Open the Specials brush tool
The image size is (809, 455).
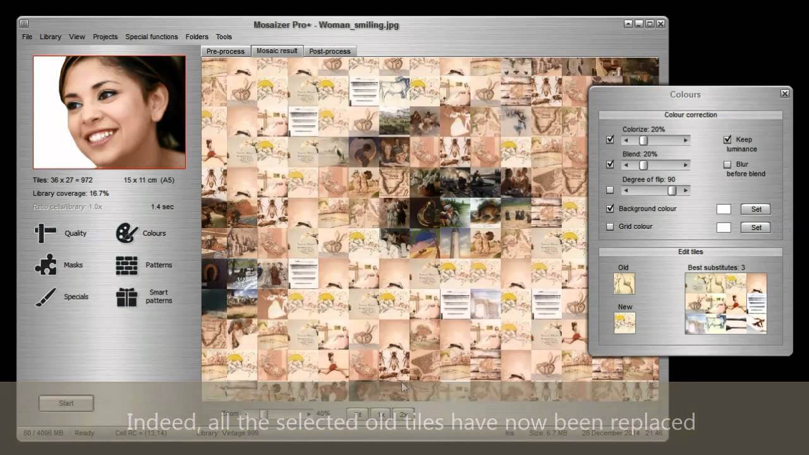pyautogui.click(x=61, y=296)
